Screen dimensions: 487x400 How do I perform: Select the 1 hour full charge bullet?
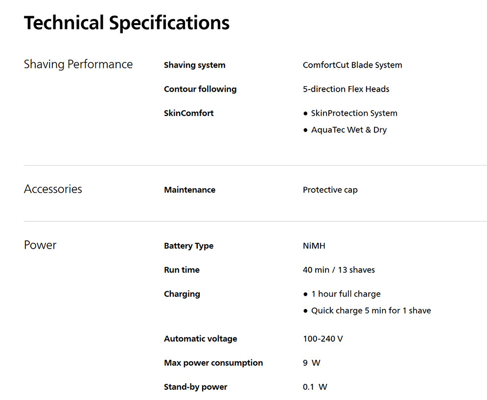pos(346,294)
